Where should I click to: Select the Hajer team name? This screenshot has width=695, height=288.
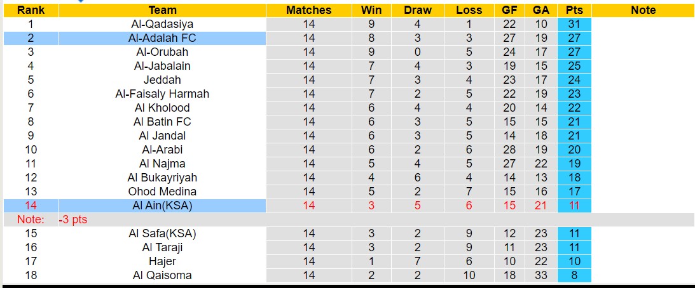coord(162,261)
